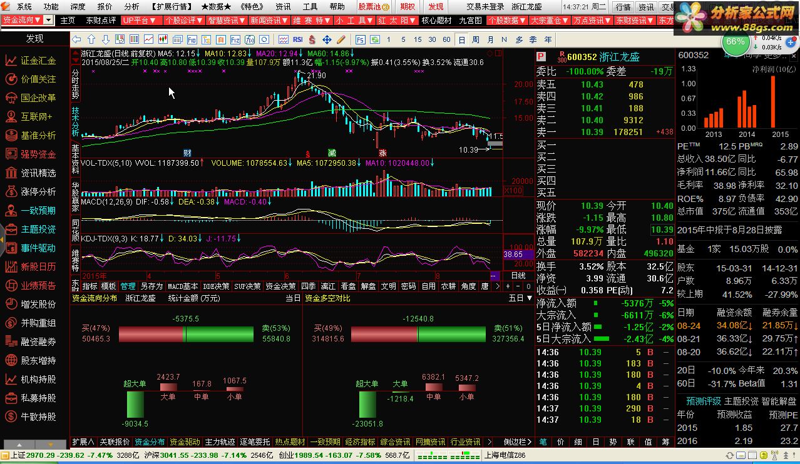Expand the 个股诊评 dropdown menu

point(184,20)
